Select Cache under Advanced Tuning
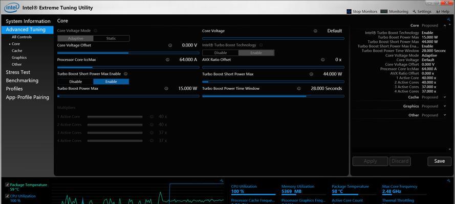The image size is (455, 204). tap(17, 50)
